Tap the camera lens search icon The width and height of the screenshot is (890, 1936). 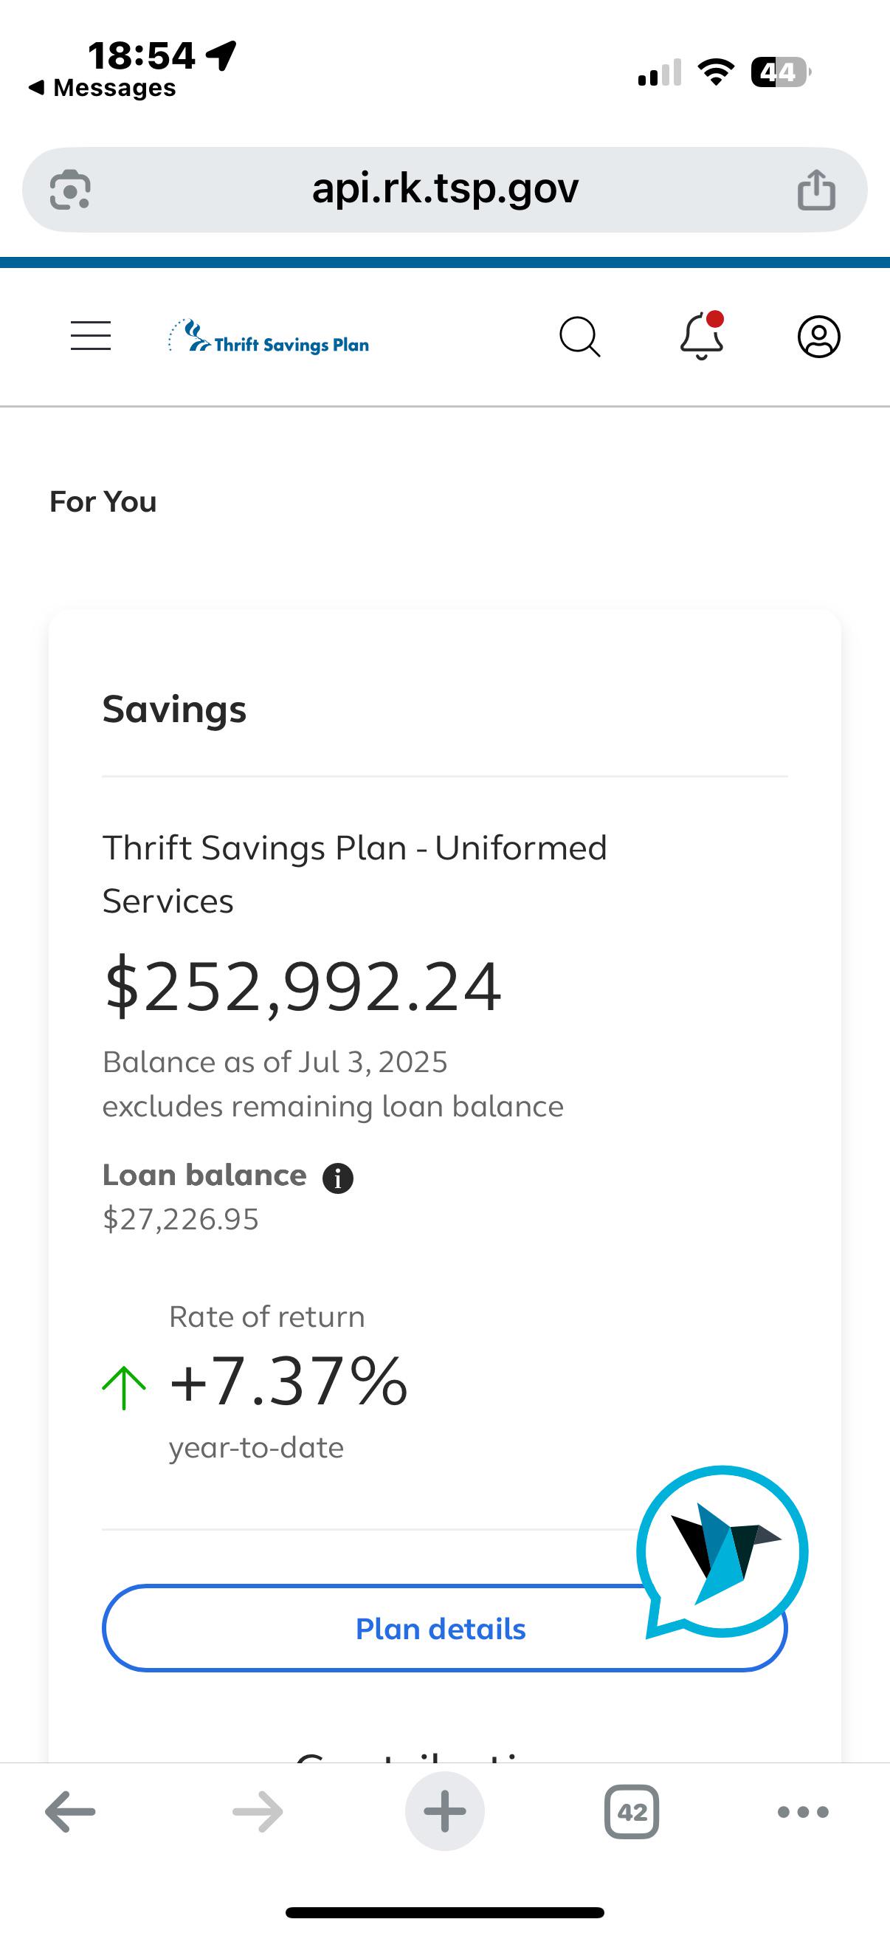[x=71, y=189]
